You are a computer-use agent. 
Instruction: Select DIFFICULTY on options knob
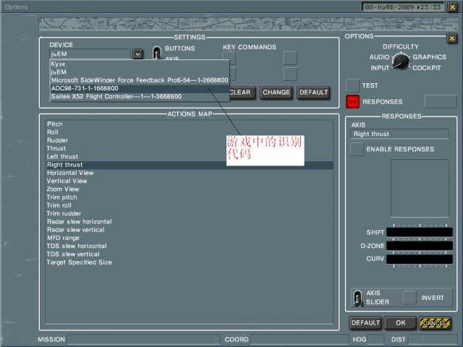tap(401, 46)
